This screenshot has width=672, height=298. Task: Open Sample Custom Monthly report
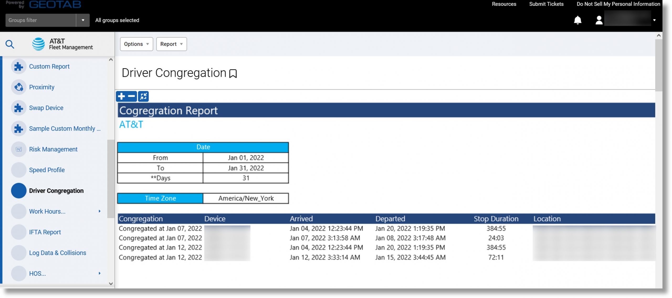click(x=65, y=129)
